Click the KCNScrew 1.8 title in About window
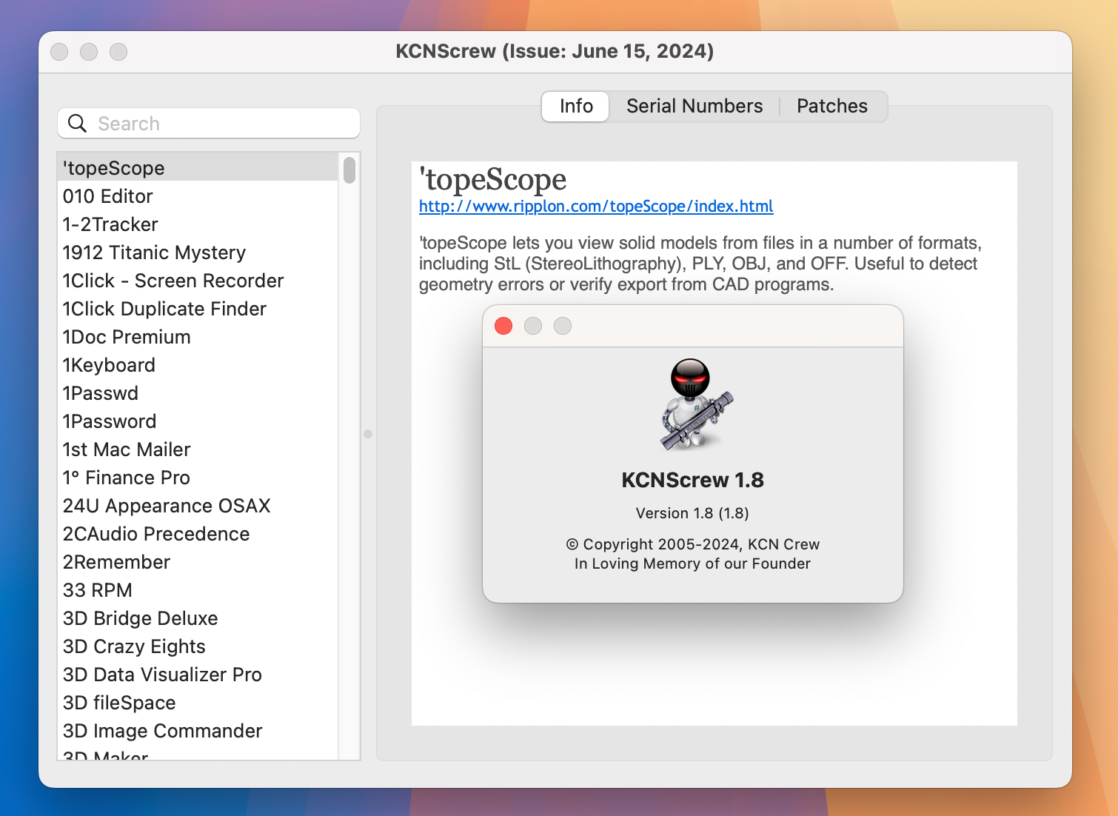The height and width of the screenshot is (816, 1118). pyautogui.click(x=692, y=480)
